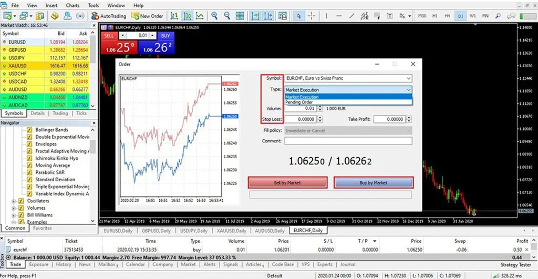The width and height of the screenshot is (538, 279).
Task: Toggle the AutoTrading button
Action: click(x=109, y=16)
